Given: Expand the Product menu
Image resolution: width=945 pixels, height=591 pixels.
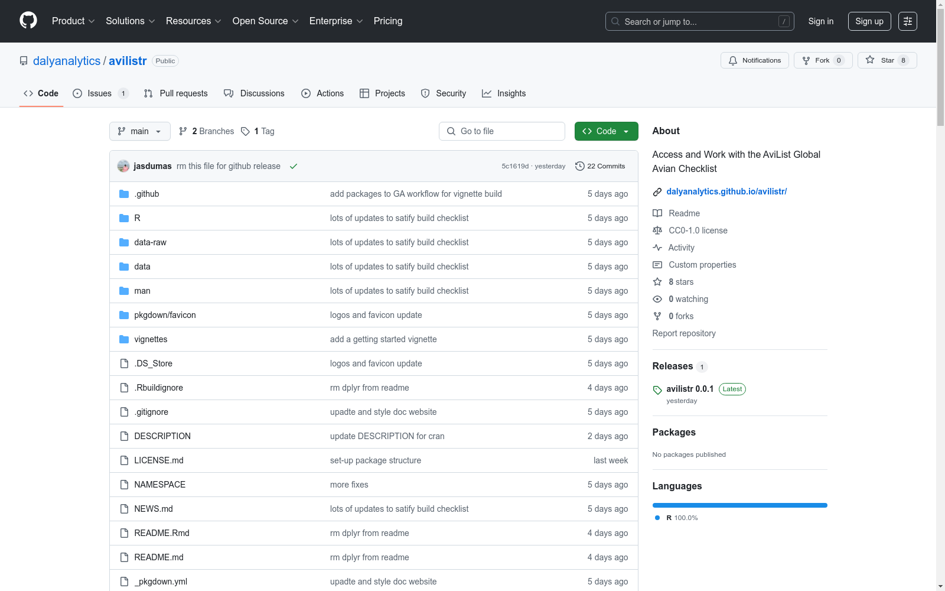Looking at the screenshot, I should 73,21.
